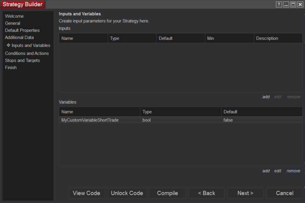This screenshot has height=203, width=305.
Task: Click the help question mark icon
Action: click(x=279, y=4)
